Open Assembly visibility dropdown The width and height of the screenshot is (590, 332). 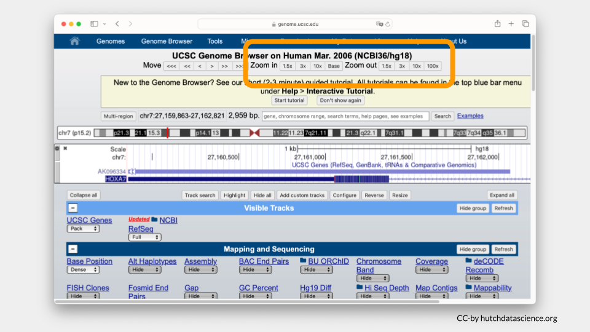coord(201,269)
